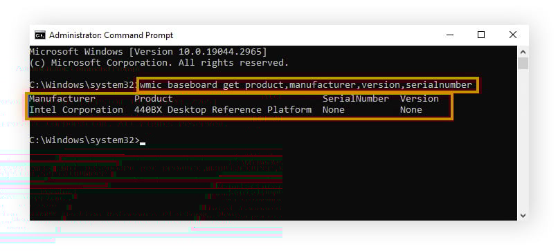This screenshot has height=251, width=558.
Task: Click the 'Intel Corporation' output value
Action: tap(76, 110)
